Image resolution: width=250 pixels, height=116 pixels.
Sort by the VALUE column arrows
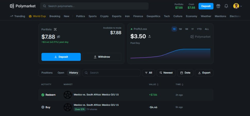point(158,84)
